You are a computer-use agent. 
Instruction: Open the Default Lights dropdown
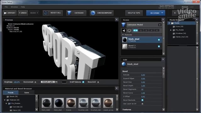click(49, 82)
